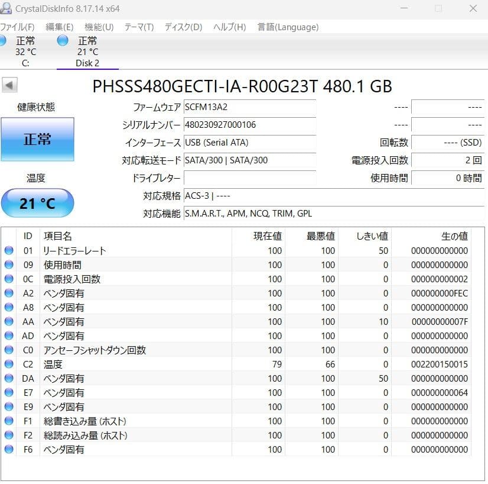Open the 機能(U) menu
Viewport: 488px width, 484px height.
pyautogui.click(x=99, y=27)
